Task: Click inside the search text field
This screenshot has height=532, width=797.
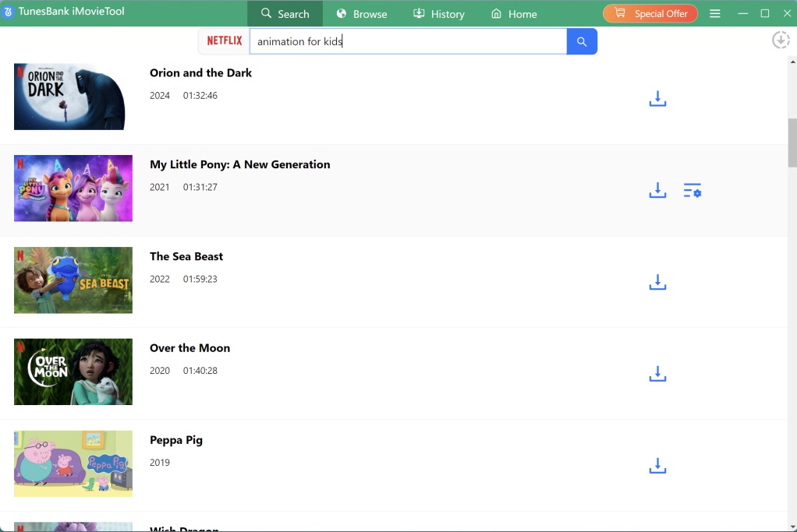Action: coord(406,41)
